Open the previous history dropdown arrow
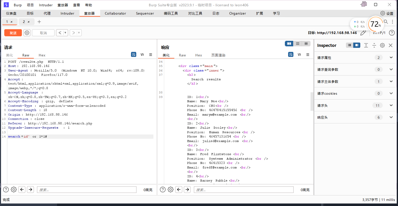Image resolution: width=398 pixels, height=206 pixels. [x=65, y=33]
